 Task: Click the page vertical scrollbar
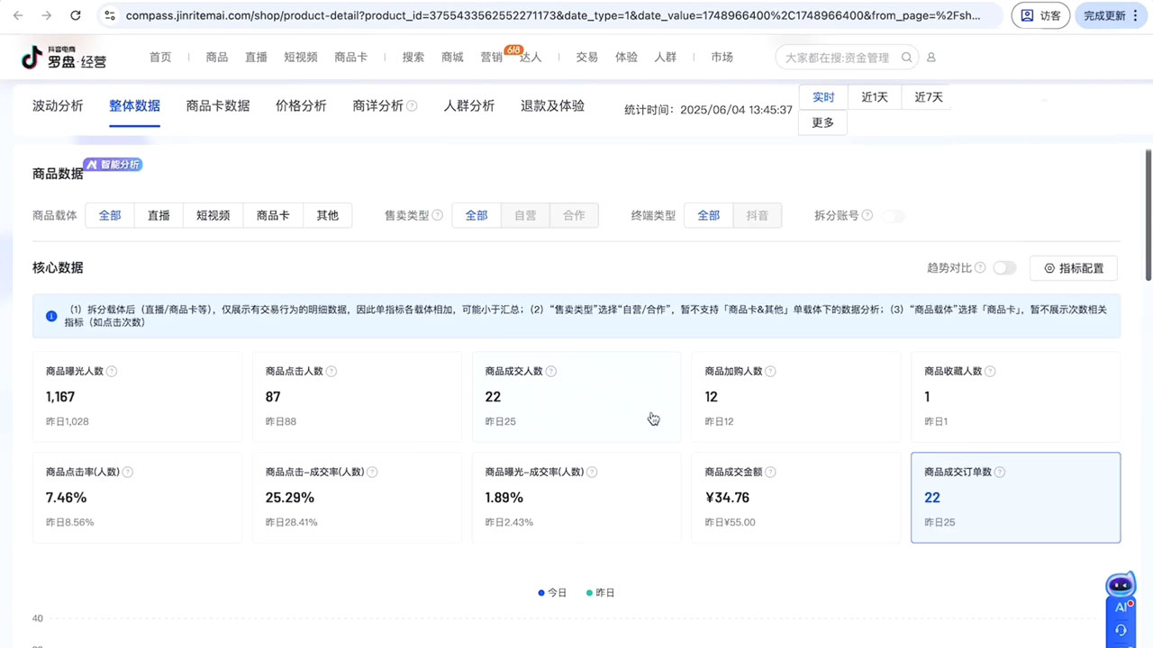tap(1148, 214)
